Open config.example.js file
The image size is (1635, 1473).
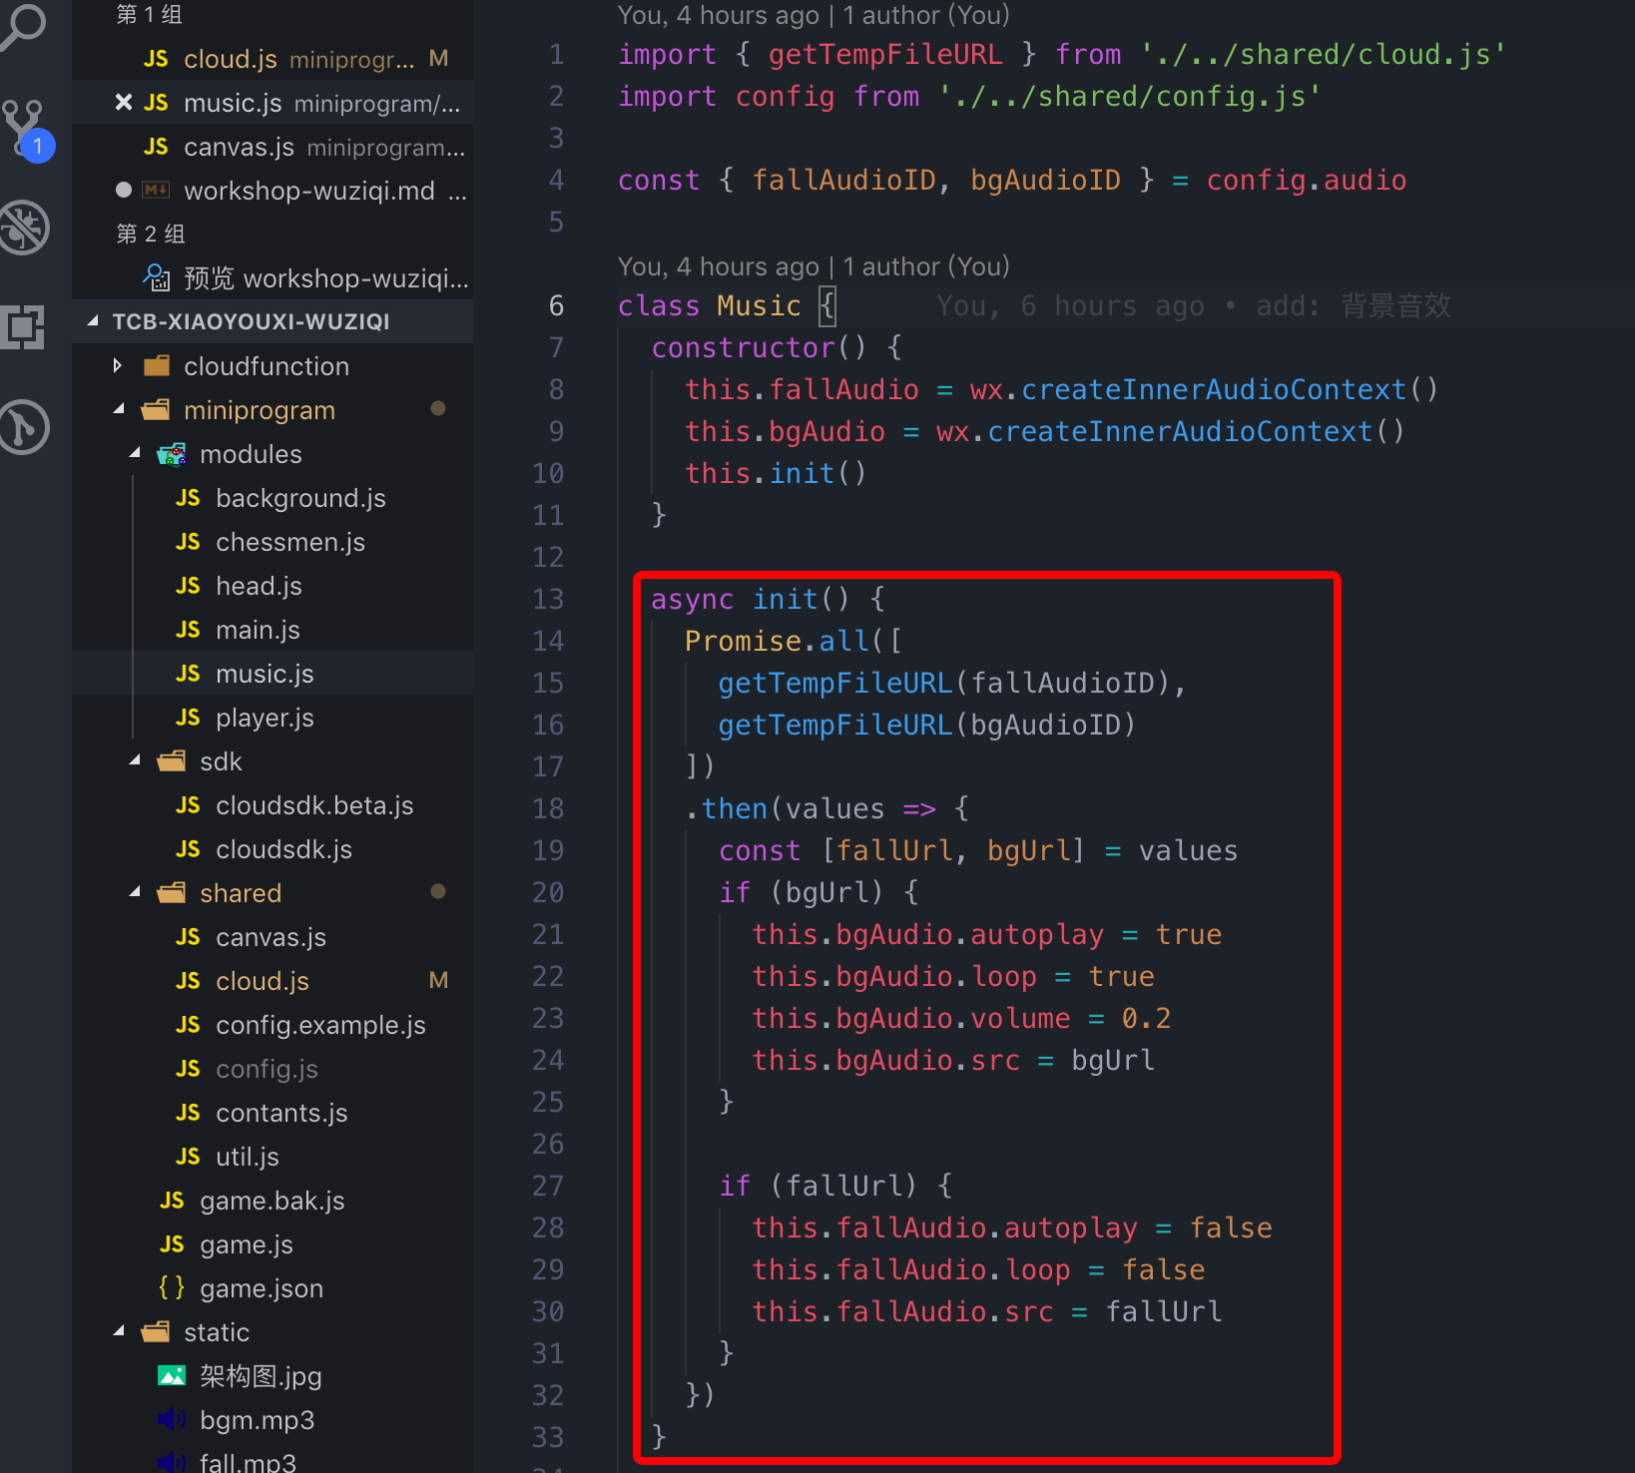coord(272,1025)
